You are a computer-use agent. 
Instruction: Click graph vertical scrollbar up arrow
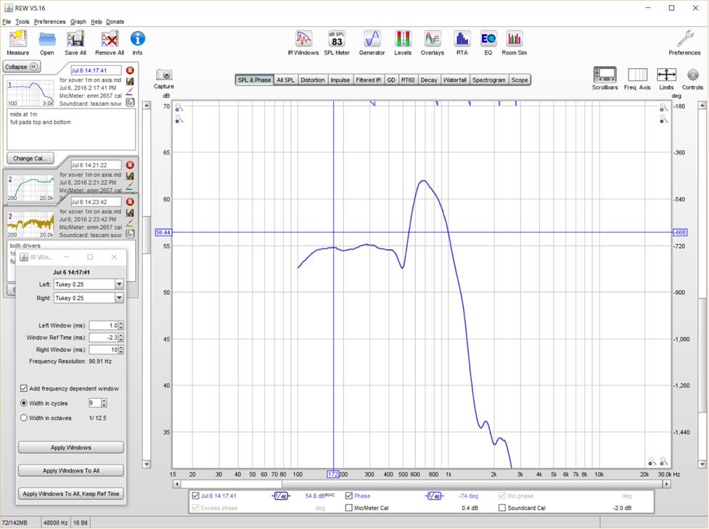tap(702, 106)
